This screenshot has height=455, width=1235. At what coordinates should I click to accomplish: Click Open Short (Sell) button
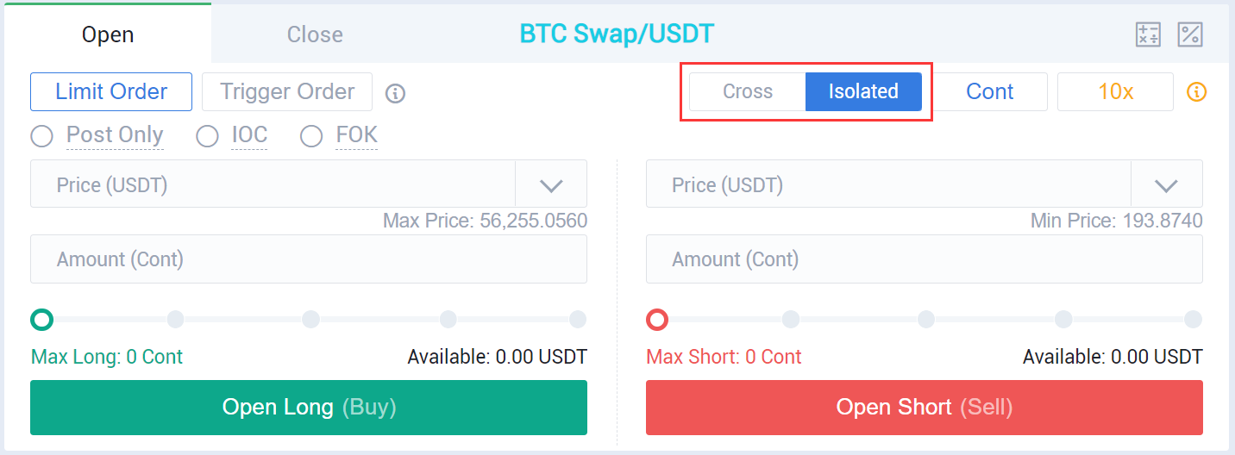tap(925, 408)
